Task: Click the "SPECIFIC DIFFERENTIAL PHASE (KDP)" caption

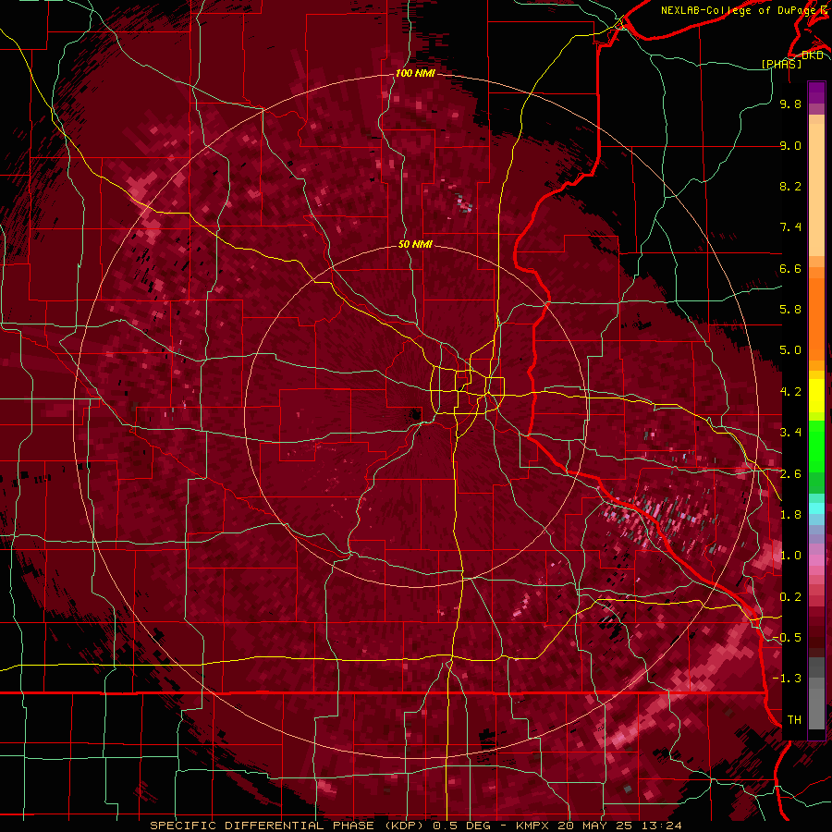Action: (x=288, y=826)
